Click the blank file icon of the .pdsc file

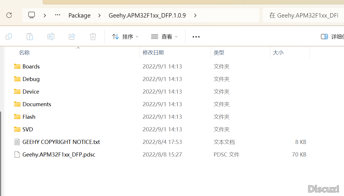tap(17, 154)
